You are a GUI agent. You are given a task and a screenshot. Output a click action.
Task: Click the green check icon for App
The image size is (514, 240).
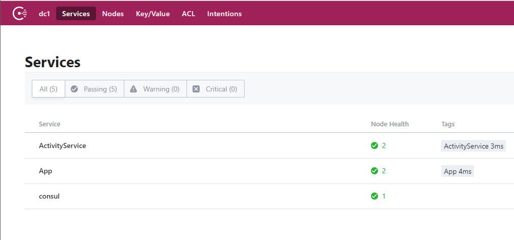(375, 171)
